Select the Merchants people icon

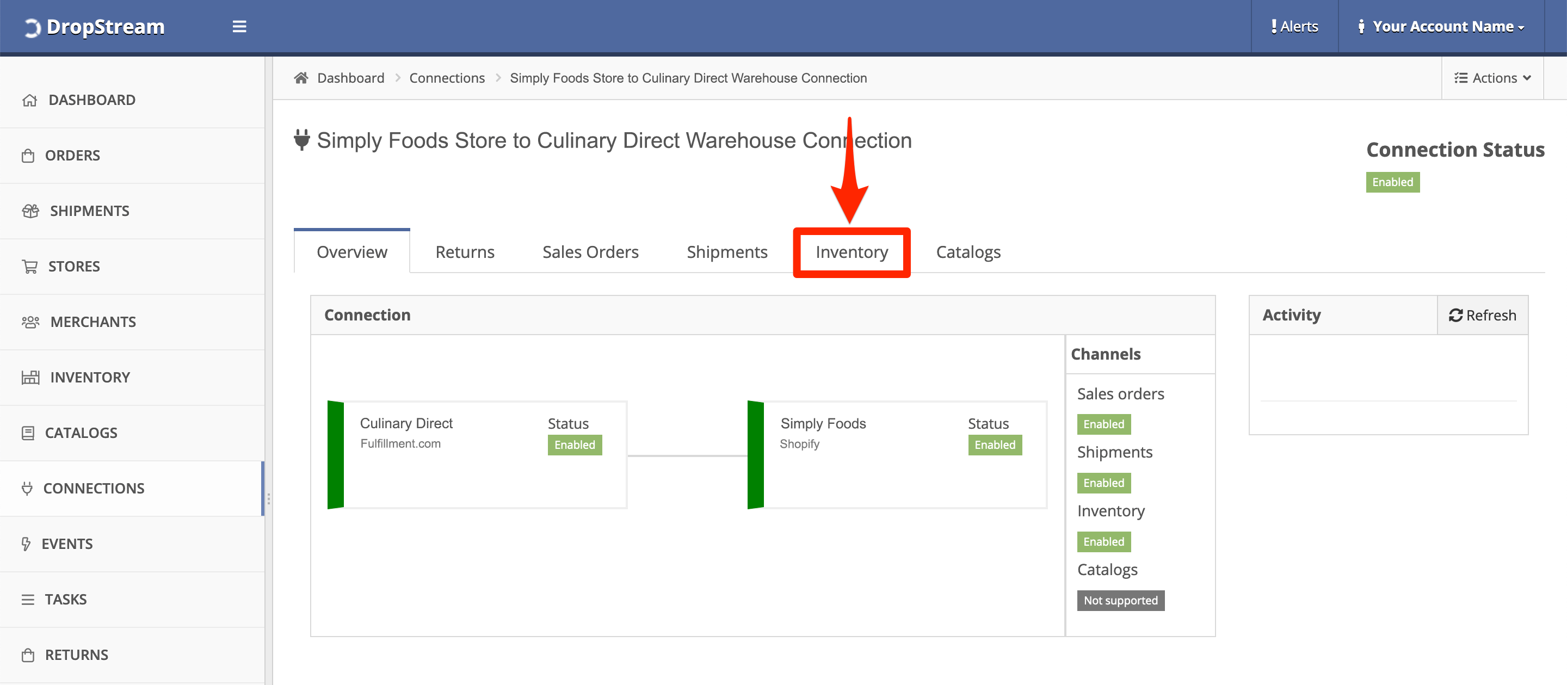point(30,321)
